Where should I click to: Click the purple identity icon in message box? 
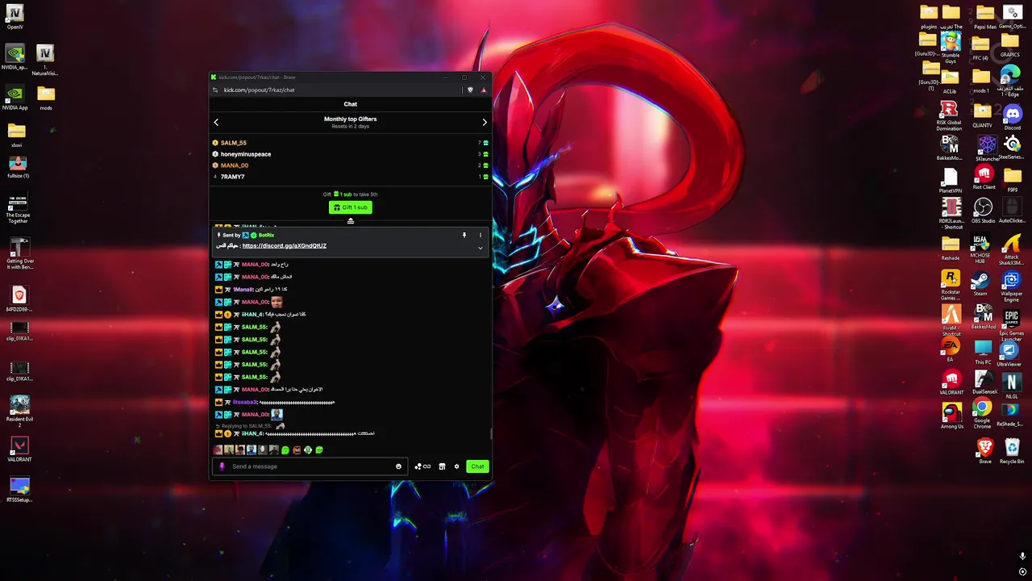(x=223, y=466)
